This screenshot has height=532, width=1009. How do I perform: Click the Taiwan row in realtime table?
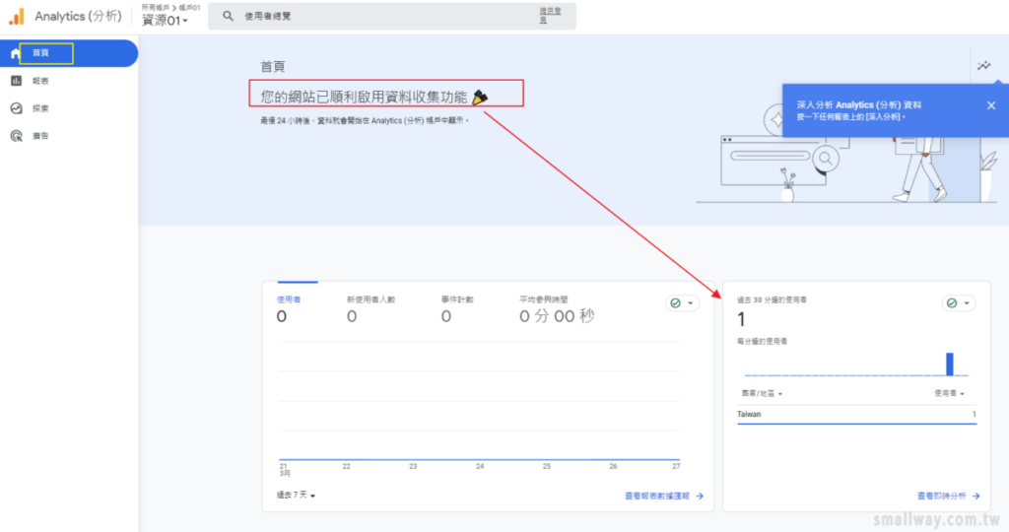856,415
